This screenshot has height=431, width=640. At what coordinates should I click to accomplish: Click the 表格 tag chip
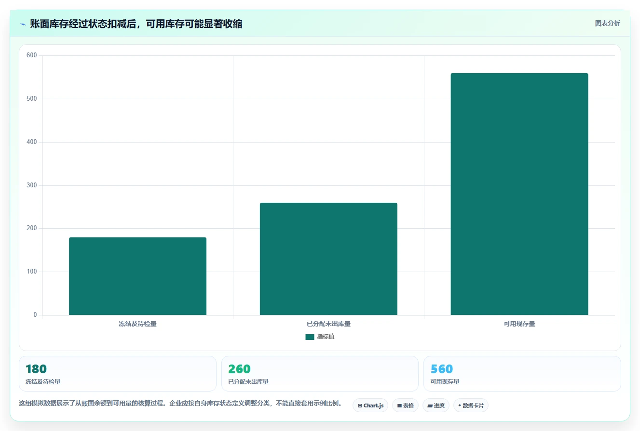tap(405, 405)
